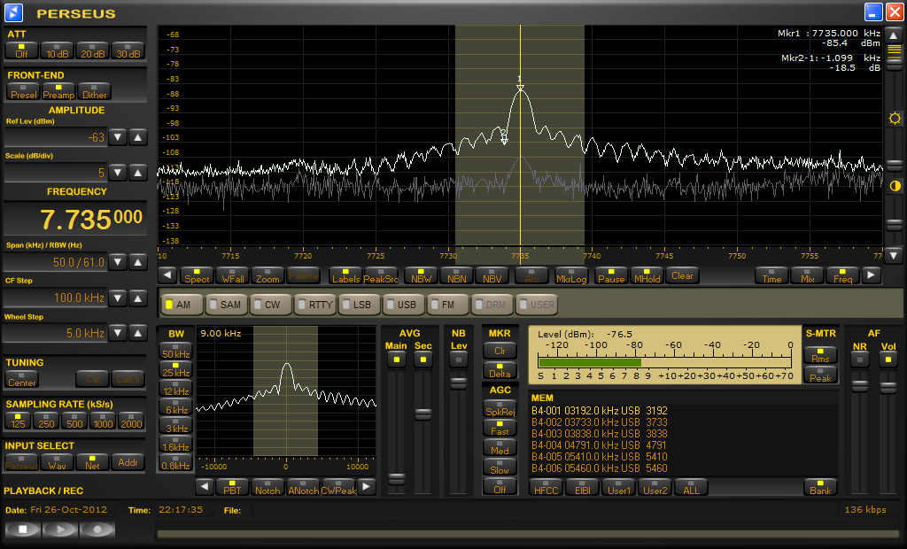Shift spectrum right with arrow button
The height and width of the screenshot is (549, 907).
[871, 275]
